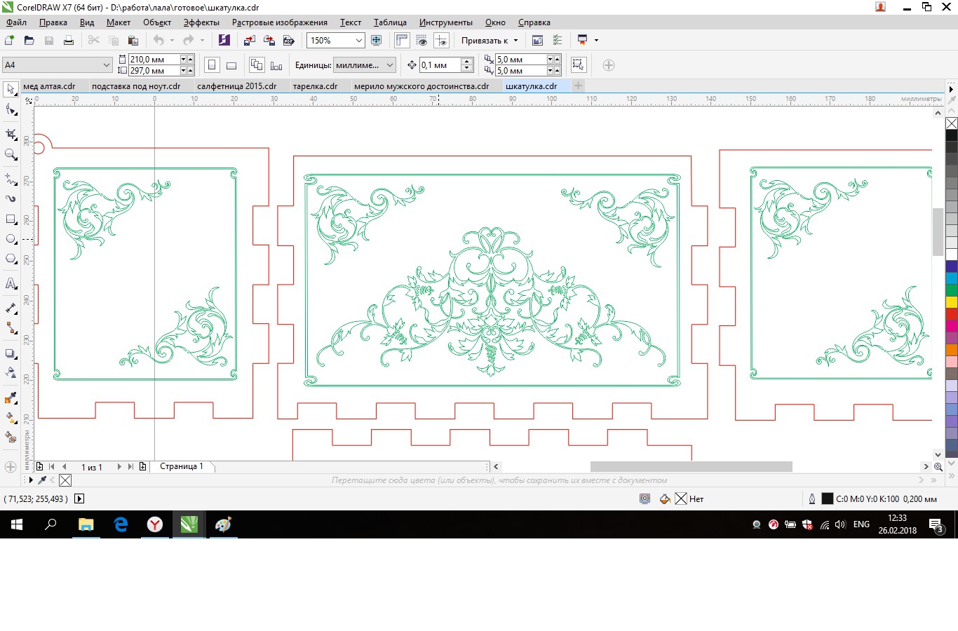This screenshot has width=958, height=631.
Task: Activate the Text tool
Action: [11, 283]
